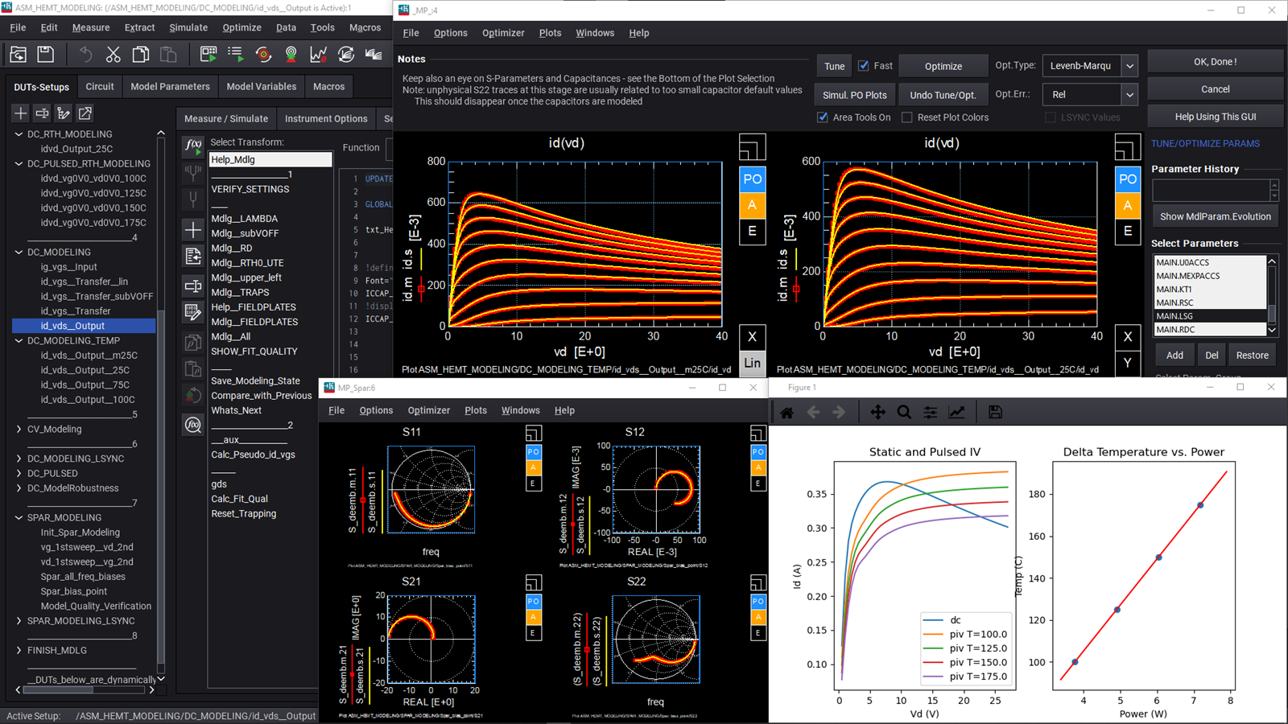Click Show MdlParam.Evolution
Viewport: 1288px width, 724px height.
[1215, 216]
